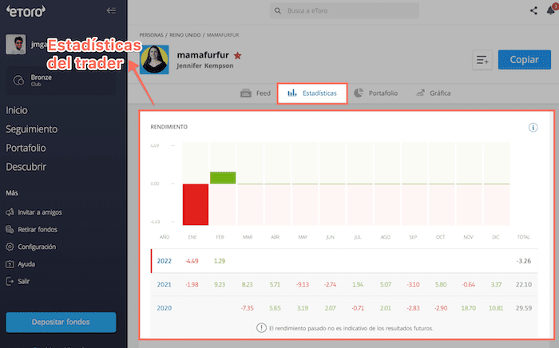Open Configuración settings link
This screenshot has height=348, width=559.
tap(37, 247)
